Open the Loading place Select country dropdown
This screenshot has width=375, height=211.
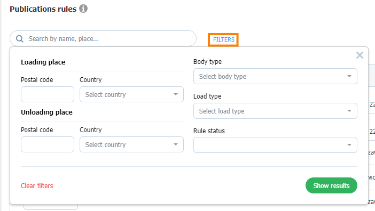point(131,94)
